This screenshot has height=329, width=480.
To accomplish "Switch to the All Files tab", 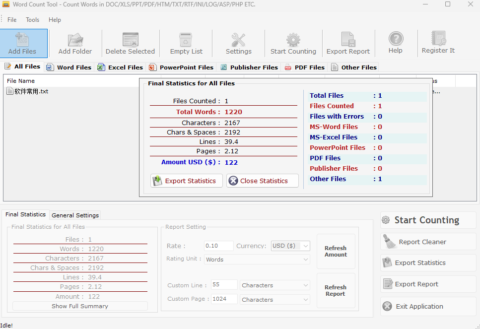I will pyautogui.click(x=23, y=66).
